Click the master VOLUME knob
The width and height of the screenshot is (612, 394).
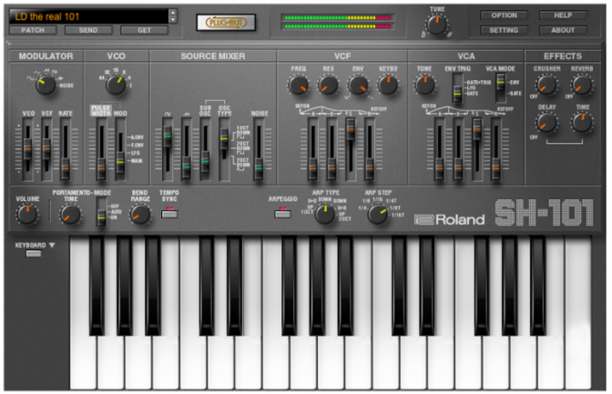click(27, 214)
